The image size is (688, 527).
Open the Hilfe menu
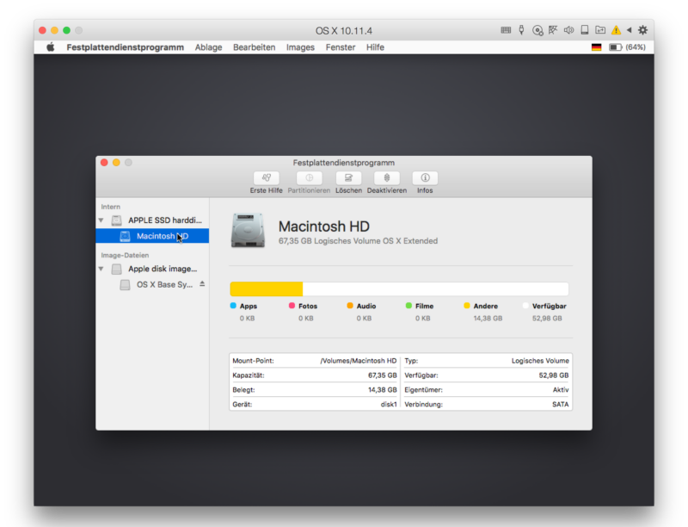coord(375,47)
